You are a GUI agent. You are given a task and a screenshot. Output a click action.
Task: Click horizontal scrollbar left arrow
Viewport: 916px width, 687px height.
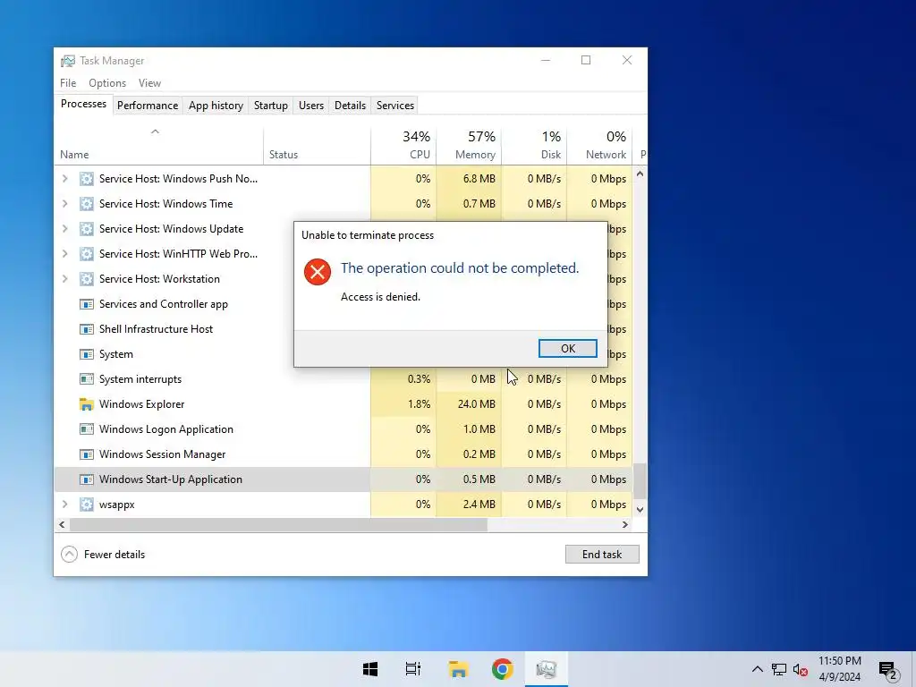pyautogui.click(x=62, y=524)
